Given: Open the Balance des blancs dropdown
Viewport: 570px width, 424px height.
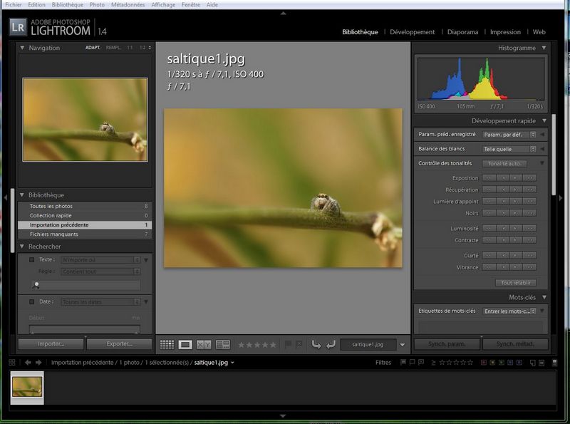Looking at the screenshot, I should pyautogui.click(x=509, y=149).
